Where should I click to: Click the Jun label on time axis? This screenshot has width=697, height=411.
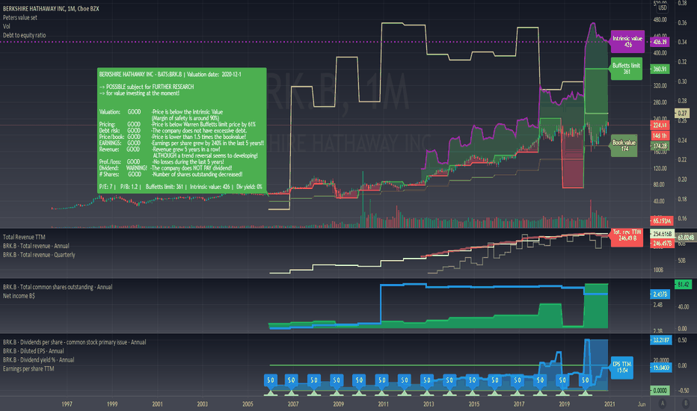(642, 404)
